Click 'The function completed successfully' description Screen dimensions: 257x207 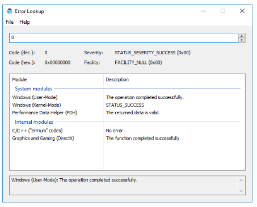[x=142, y=139]
